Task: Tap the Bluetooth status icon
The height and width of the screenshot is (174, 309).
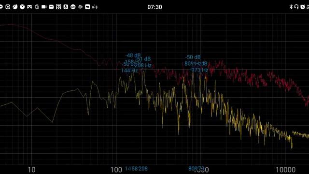Action: (x=291, y=7)
